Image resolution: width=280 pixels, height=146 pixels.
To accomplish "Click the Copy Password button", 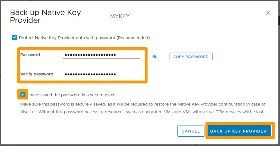I will click(x=191, y=57).
